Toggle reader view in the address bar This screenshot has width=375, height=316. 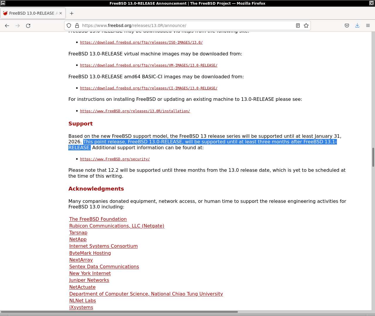tap(298, 26)
